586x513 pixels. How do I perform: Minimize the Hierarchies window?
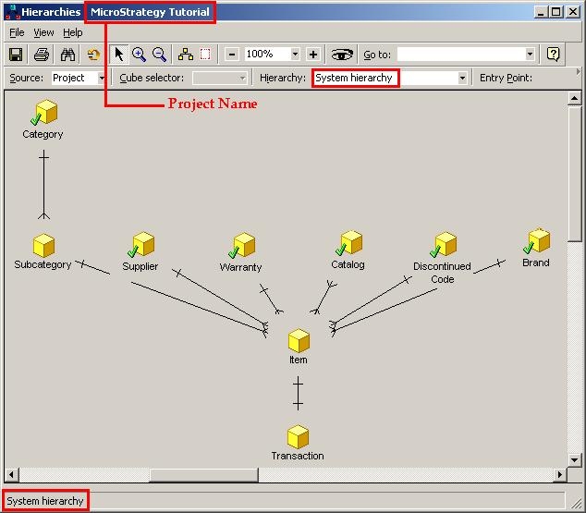point(540,12)
